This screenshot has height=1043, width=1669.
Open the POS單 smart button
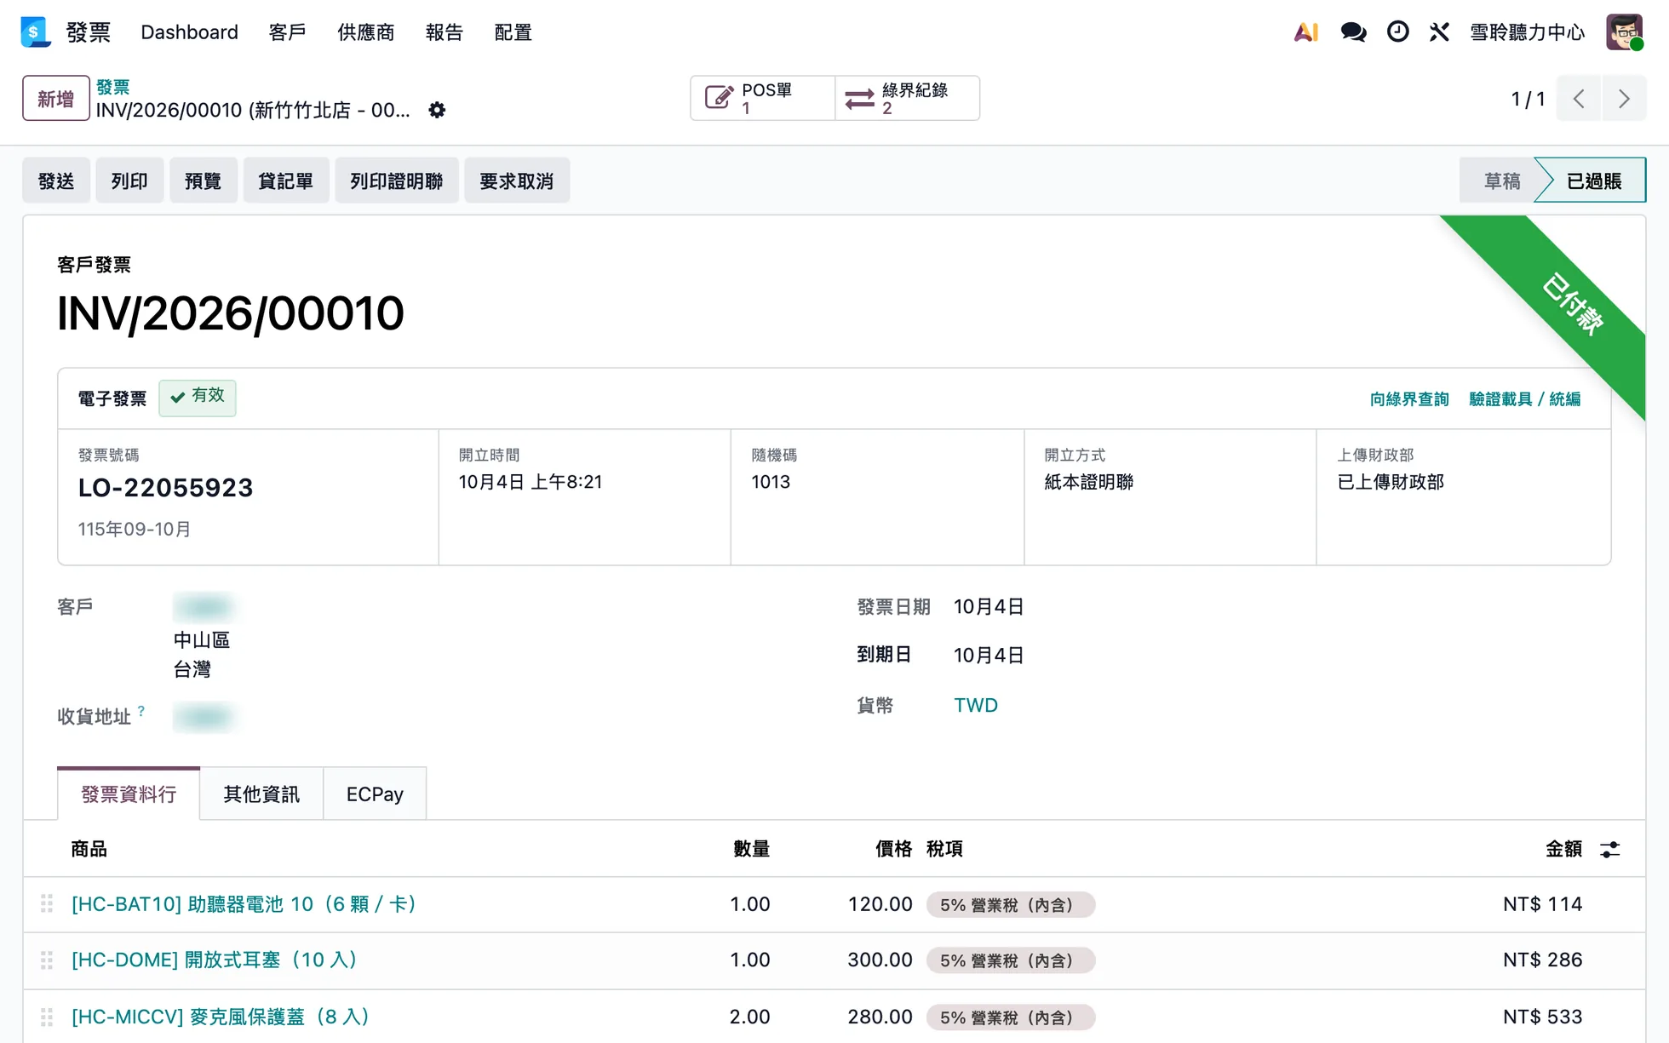tap(762, 99)
